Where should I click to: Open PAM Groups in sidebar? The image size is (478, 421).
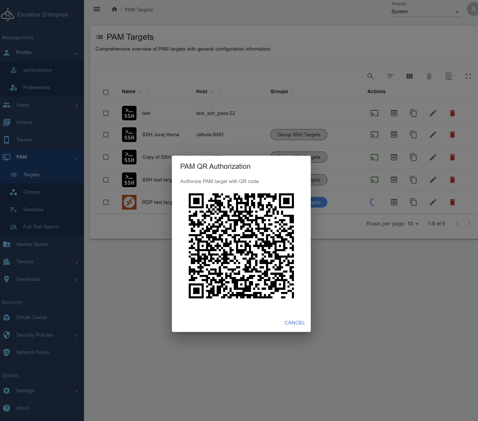pos(42,192)
